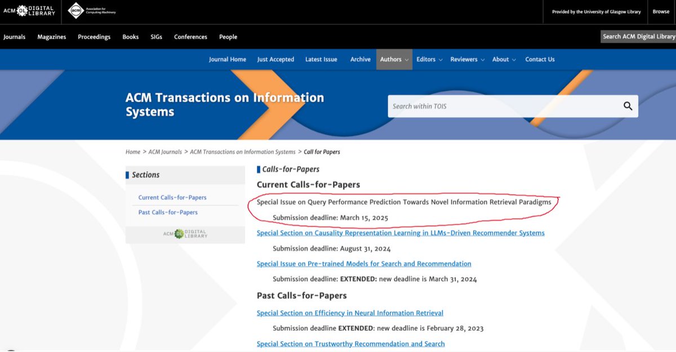Expand the About dropdown
Screen dimensions: 676x352
504,59
